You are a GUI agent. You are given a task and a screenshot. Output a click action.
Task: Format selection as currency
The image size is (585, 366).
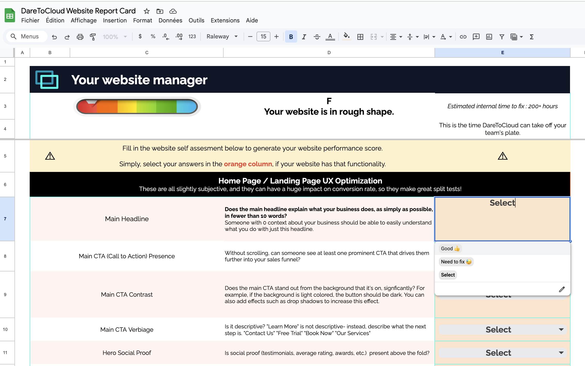click(x=140, y=36)
